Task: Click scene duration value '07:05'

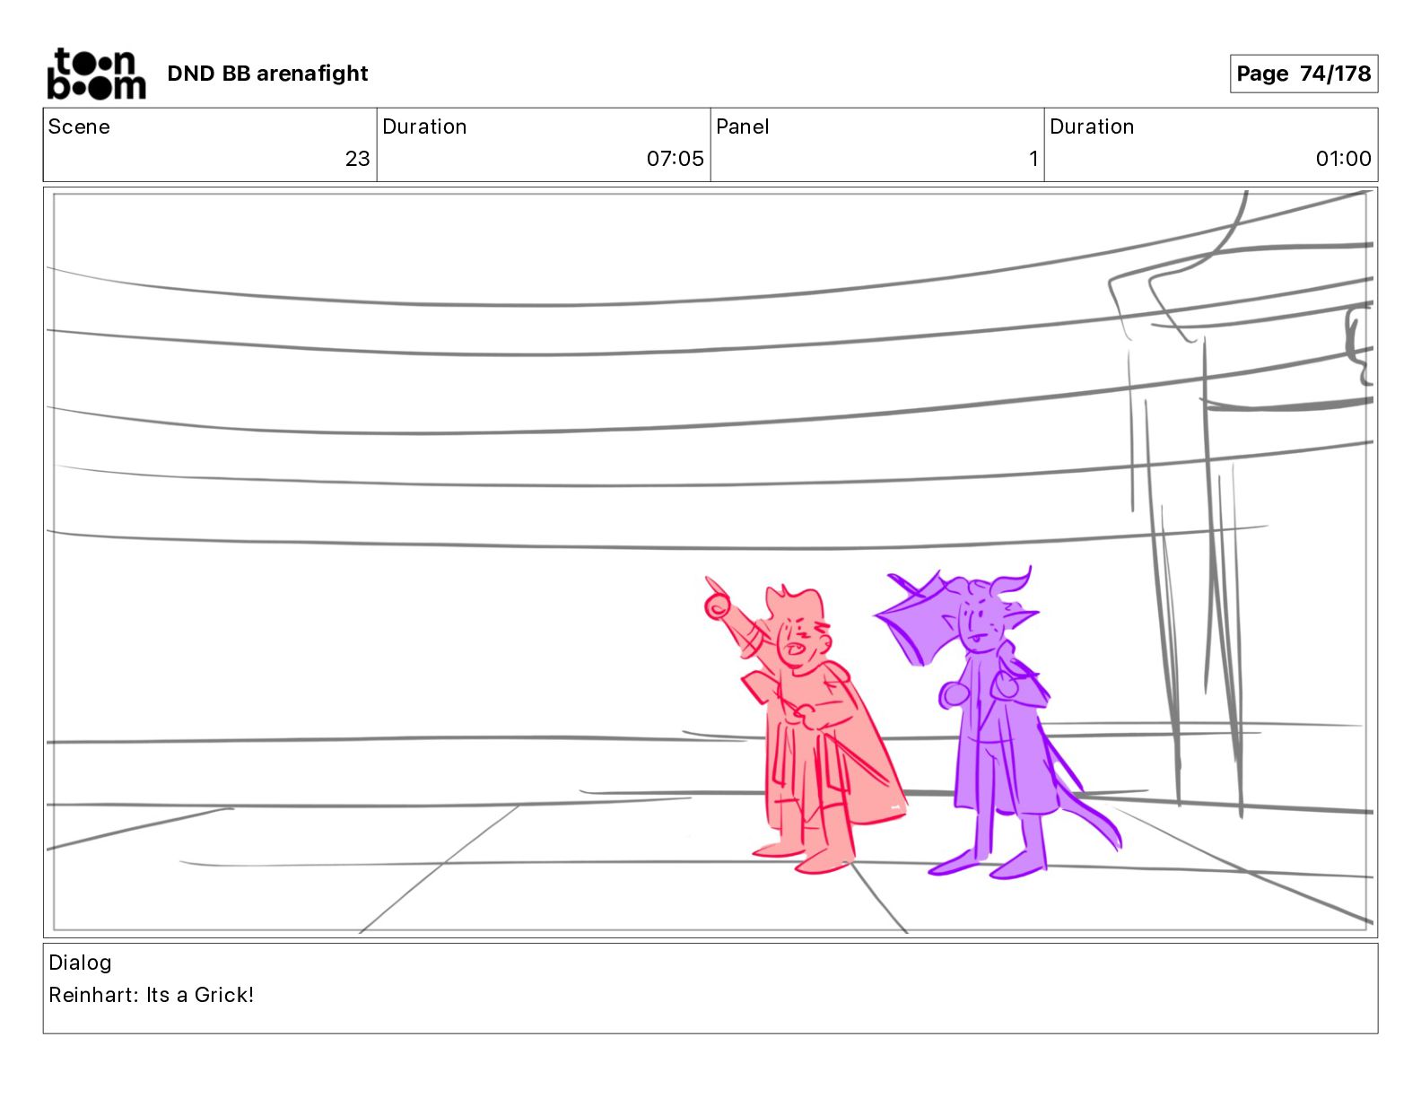Action: tap(675, 159)
